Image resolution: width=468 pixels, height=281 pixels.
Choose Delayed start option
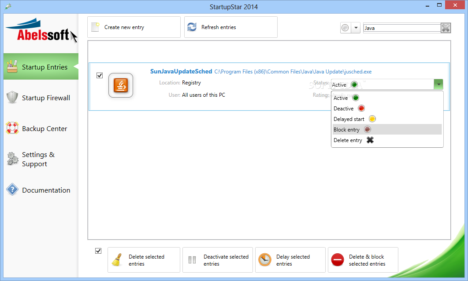click(x=387, y=119)
